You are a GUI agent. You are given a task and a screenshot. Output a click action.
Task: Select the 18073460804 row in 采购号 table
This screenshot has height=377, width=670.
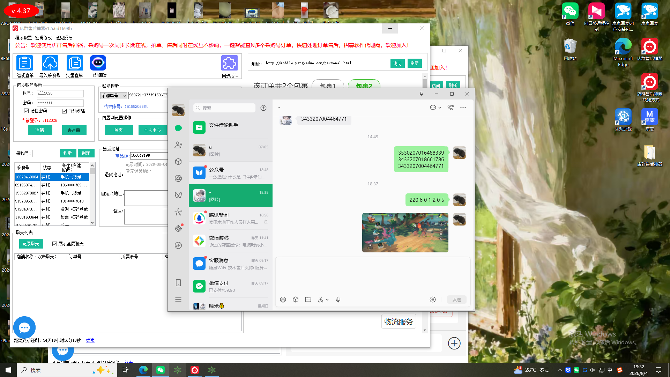[52, 177]
